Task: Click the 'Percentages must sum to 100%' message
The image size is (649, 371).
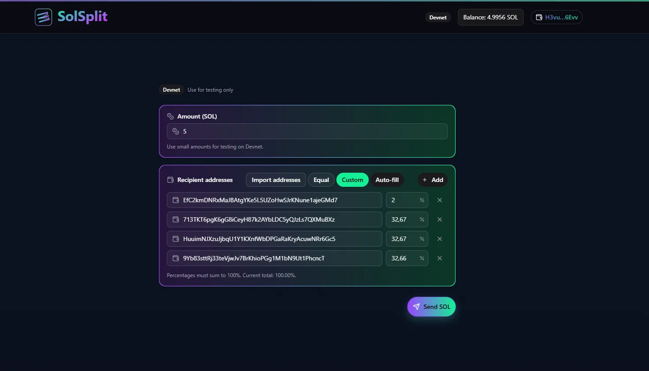Action: (231, 275)
